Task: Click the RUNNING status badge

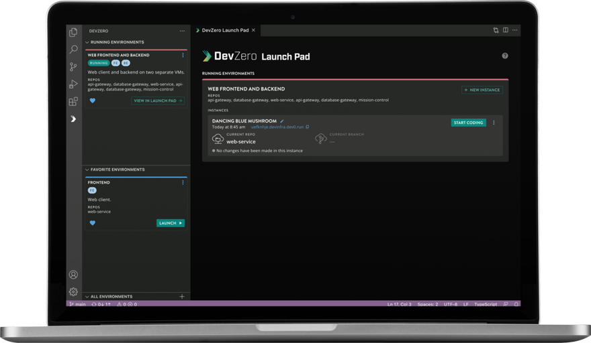Action: (99, 63)
